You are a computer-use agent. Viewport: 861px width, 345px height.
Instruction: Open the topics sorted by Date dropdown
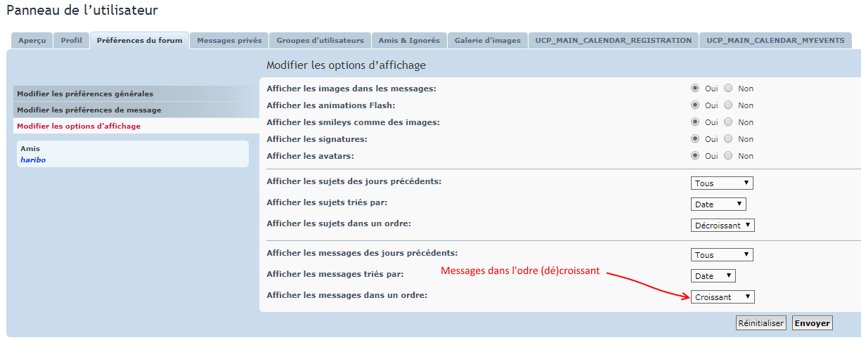[718, 204]
